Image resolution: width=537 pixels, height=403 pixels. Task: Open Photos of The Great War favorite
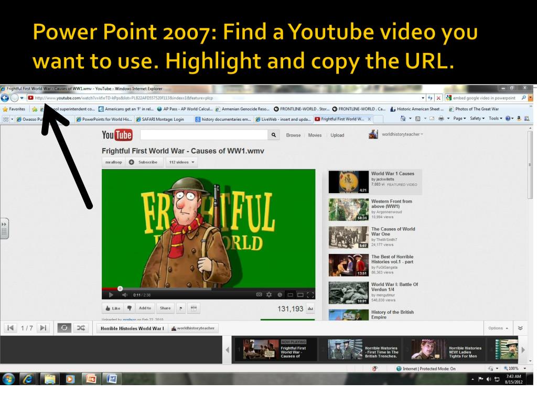pyautogui.click(x=474, y=109)
